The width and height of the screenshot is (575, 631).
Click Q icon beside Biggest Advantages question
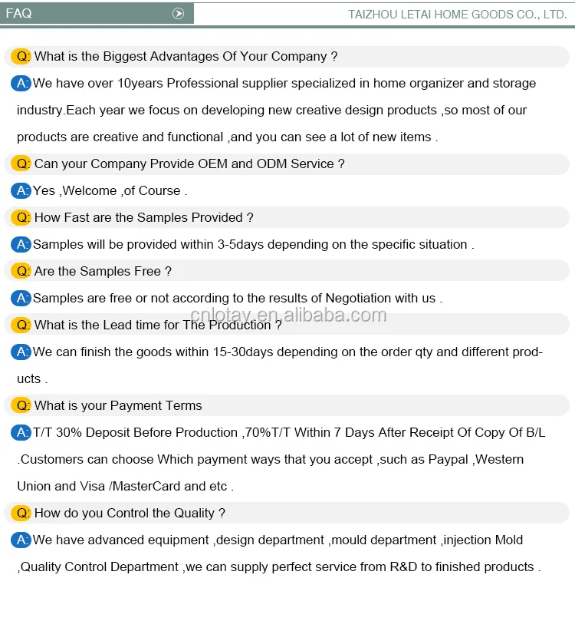(x=21, y=56)
